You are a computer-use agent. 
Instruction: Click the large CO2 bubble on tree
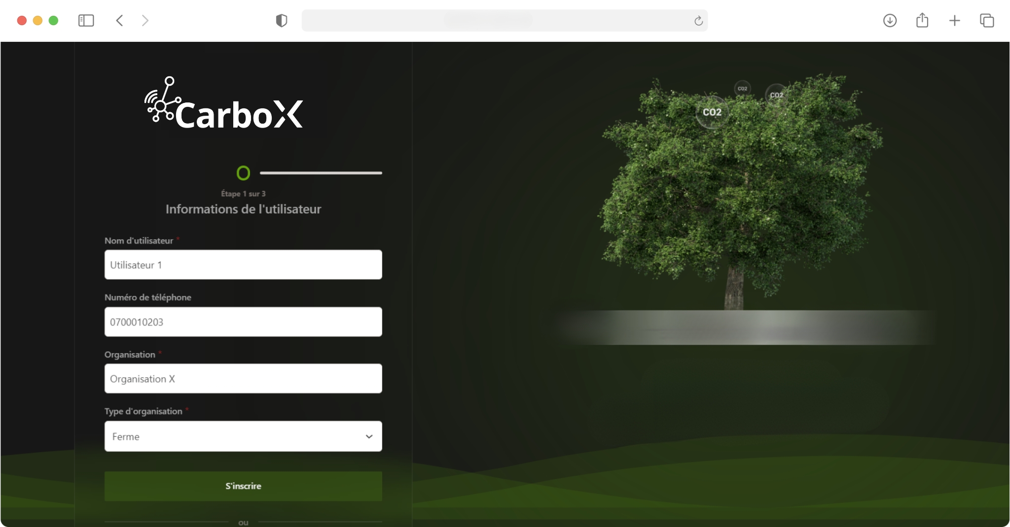point(712,112)
